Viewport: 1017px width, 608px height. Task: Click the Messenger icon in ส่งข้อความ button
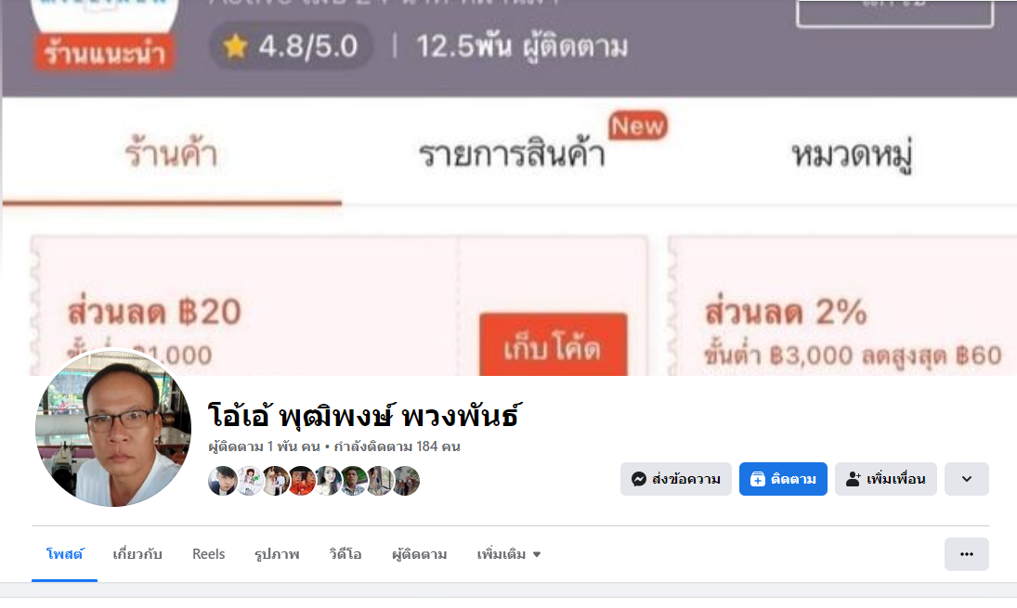[x=639, y=479]
